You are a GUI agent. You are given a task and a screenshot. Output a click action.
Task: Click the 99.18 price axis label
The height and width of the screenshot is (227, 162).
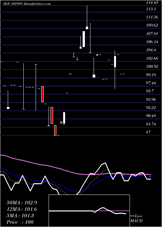coord(151,75)
